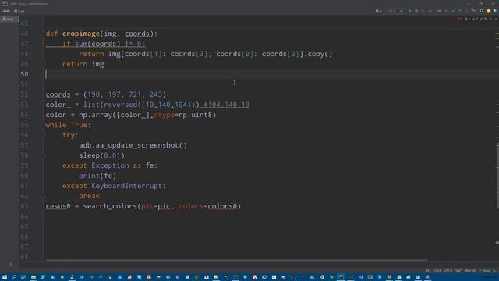Place cursor on 'cropimage' function name

[x=81, y=34]
